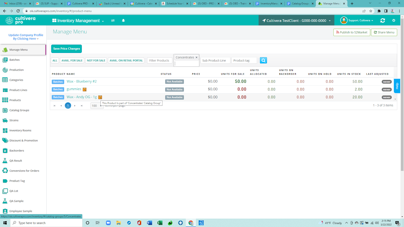Click the Not Available status for gummies
The width and height of the screenshot is (404, 227).
pos(174,90)
